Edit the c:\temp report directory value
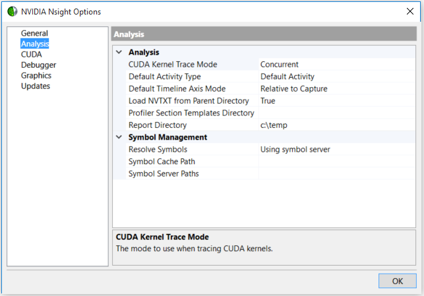 tap(337, 125)
